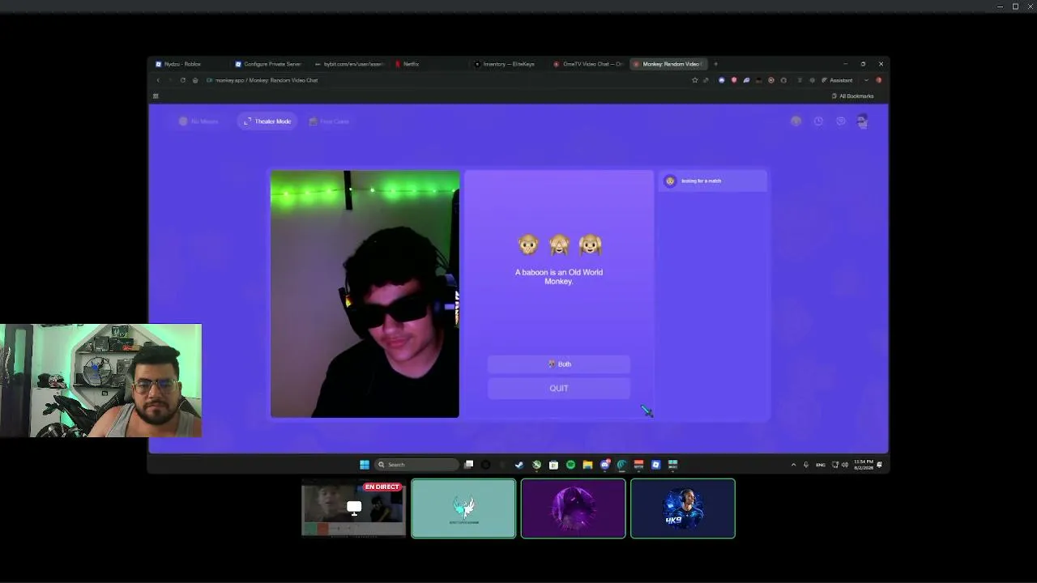
Task: Enable Theater Mode
Action: (267, 121)
